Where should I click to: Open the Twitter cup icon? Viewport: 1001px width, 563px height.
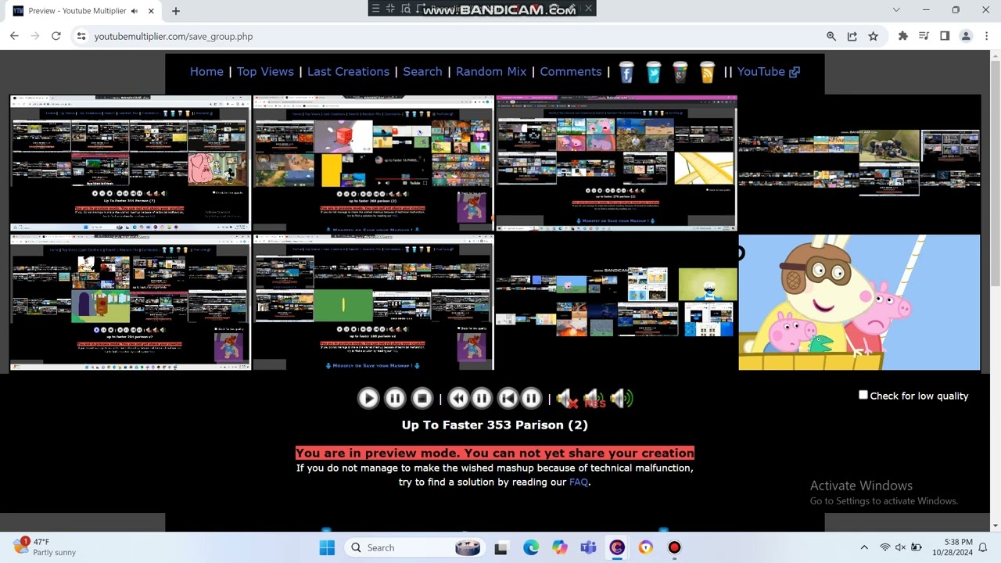654,72
